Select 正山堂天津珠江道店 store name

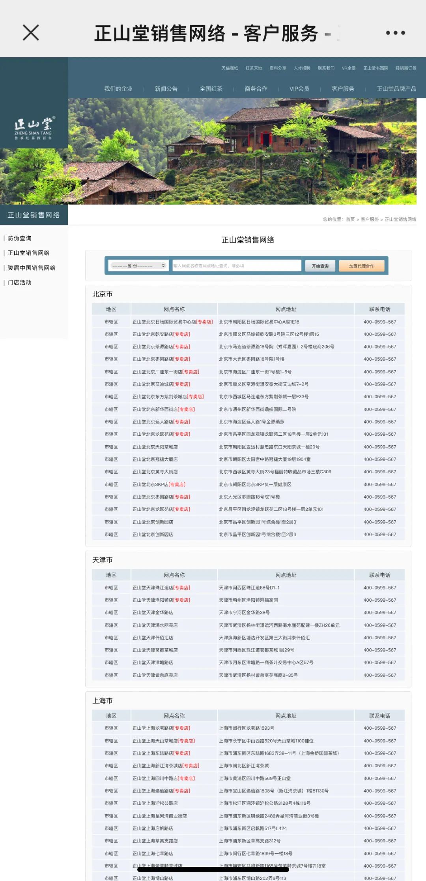(x=153, y=588)
